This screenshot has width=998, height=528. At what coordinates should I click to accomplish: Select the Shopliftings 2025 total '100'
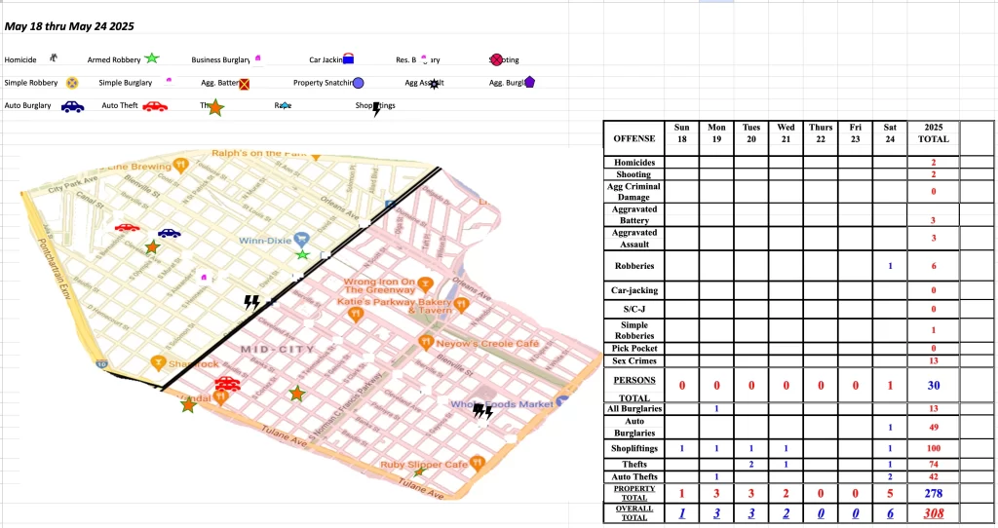click(934, 448)
